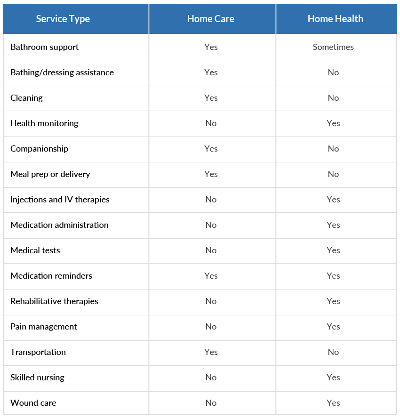Select the Skilled nursing row label
Viewport: 400px width, 418px height.
(38, 378)
